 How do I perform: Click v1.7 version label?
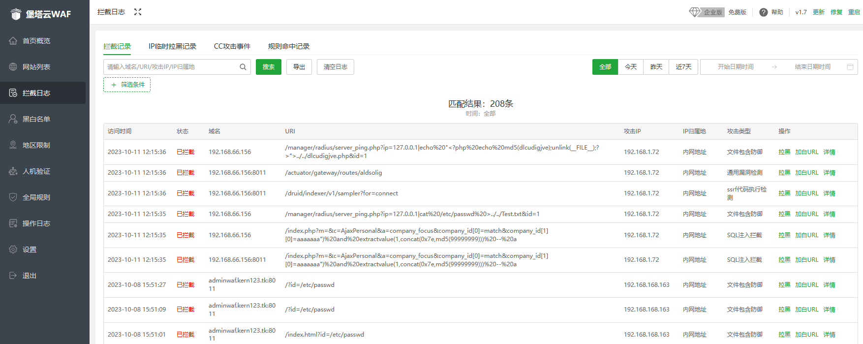coord(801,12)
